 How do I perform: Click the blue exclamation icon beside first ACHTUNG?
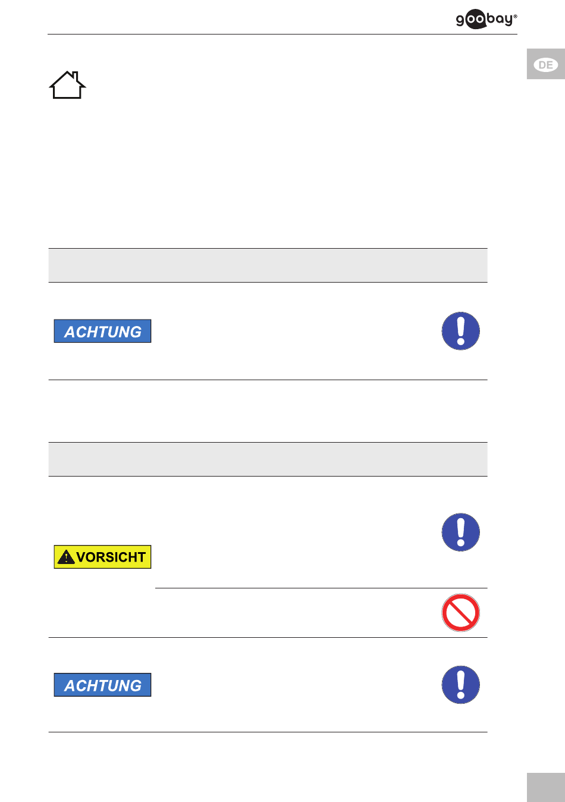(461, 331)
